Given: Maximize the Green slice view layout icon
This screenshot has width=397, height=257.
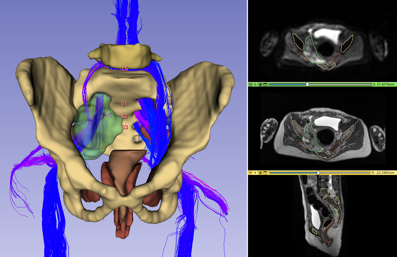Looking at the screenshot, I should 265,85.
